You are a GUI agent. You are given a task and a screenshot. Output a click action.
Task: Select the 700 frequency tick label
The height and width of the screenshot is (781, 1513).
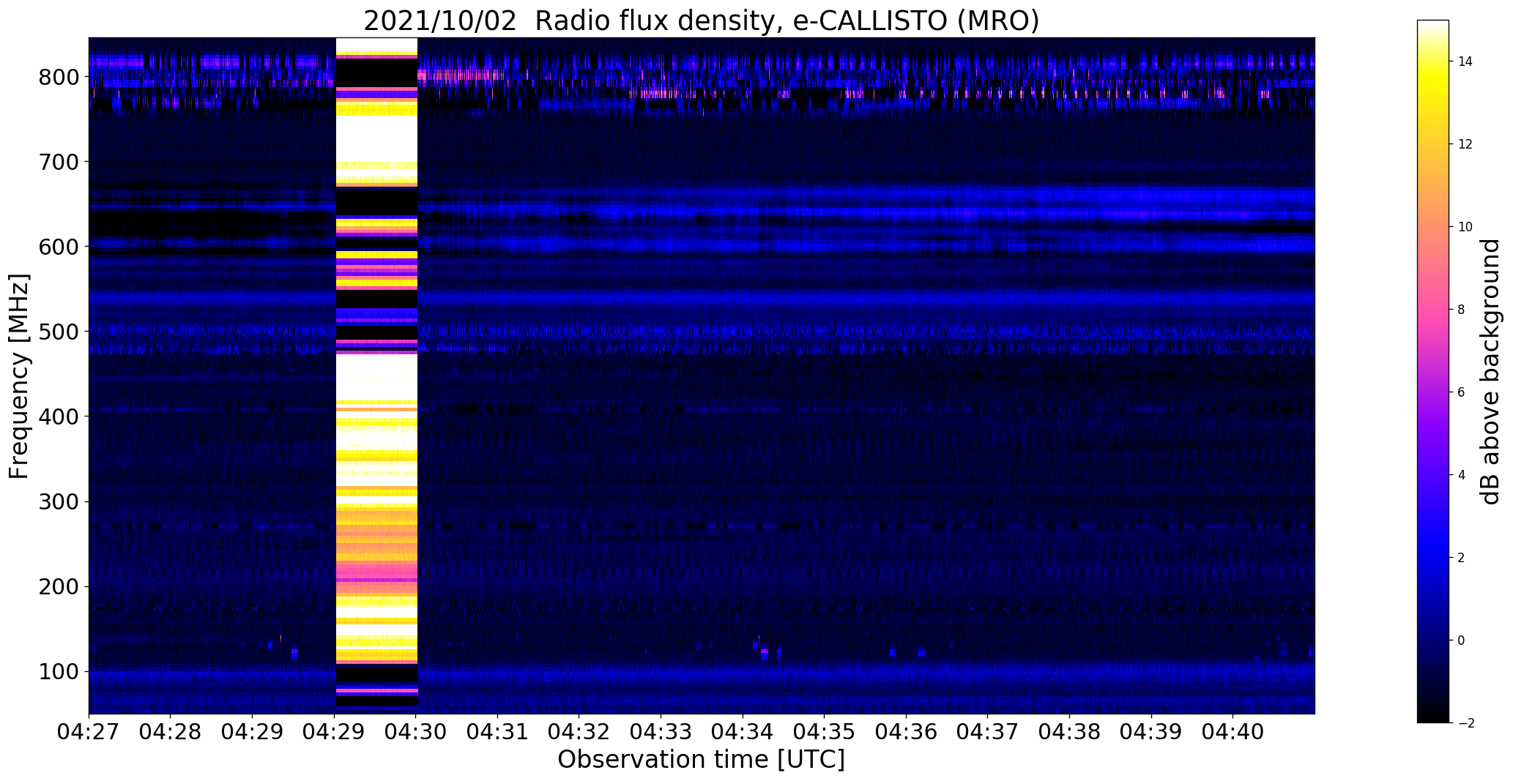(59, 162)
